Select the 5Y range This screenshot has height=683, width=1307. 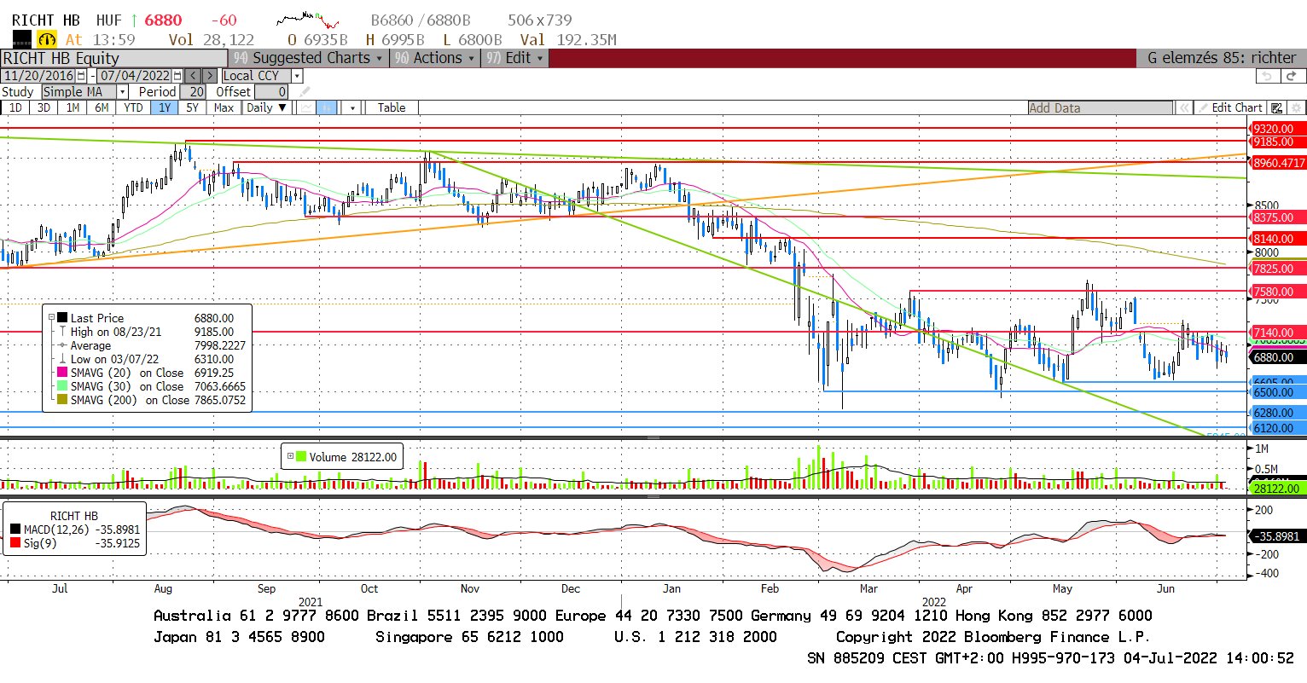[193, 107]
